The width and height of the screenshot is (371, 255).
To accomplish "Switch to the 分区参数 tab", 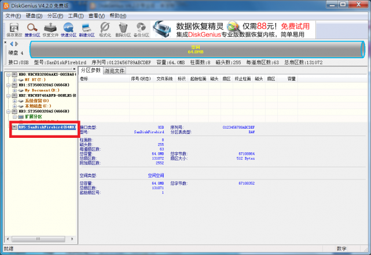I will click(91, 70).
